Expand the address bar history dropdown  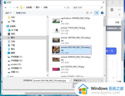(65, 8)
